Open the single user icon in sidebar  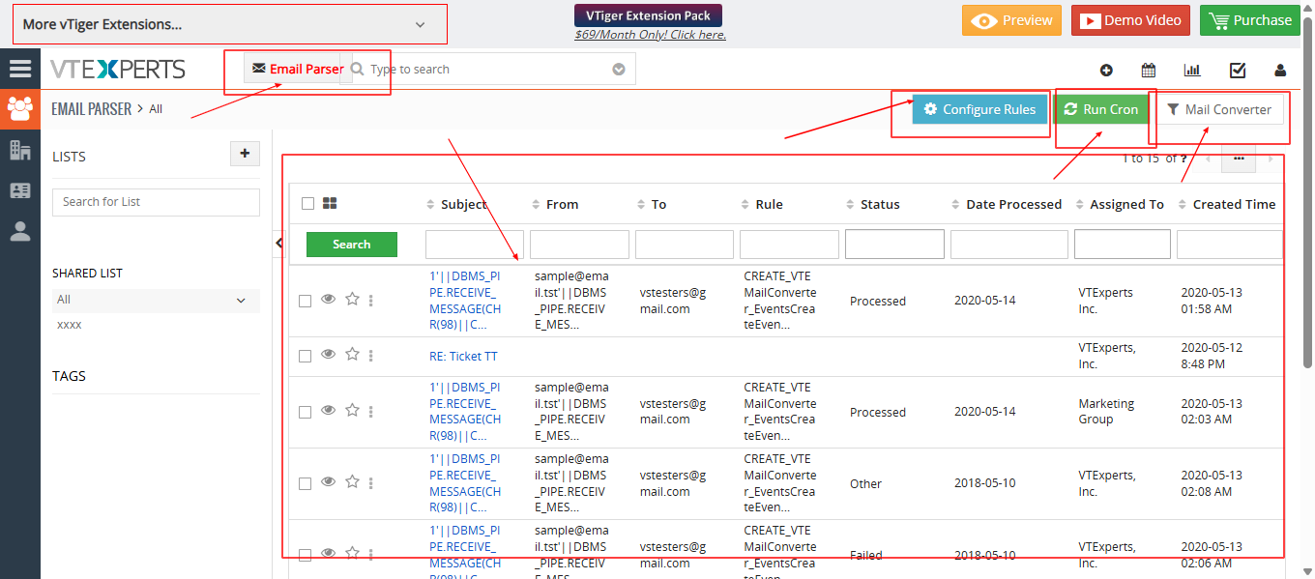pos(19,231)
